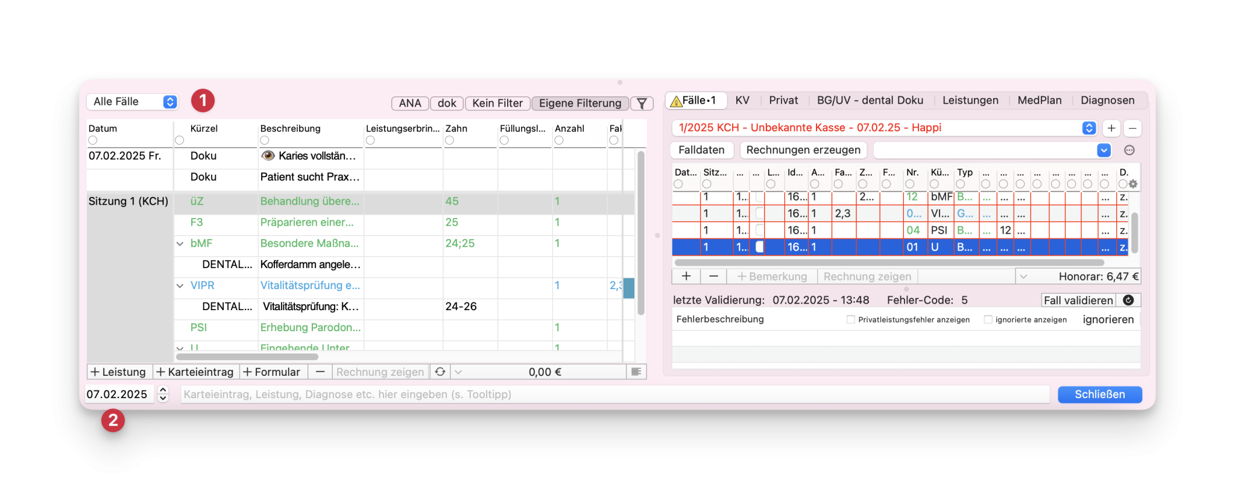Tick checkbox in the PSI case-table row
1235x489 pixels.
pyautogui.click(x=759, y=230)
